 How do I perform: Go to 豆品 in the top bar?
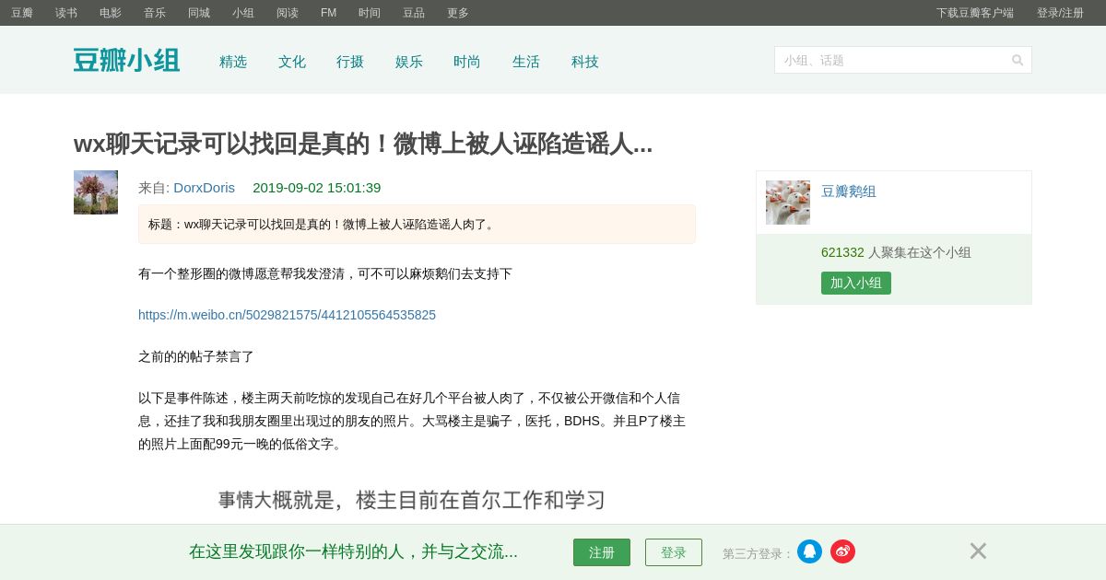point(414,13)
